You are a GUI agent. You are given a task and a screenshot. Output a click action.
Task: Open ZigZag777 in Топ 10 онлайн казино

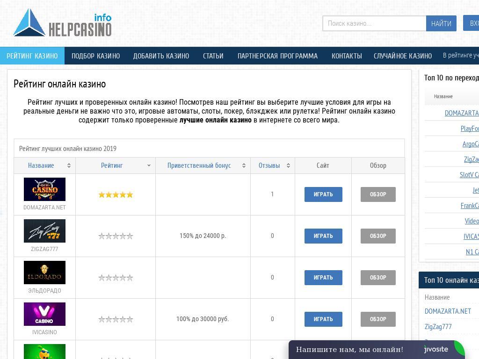click(438, 327)
